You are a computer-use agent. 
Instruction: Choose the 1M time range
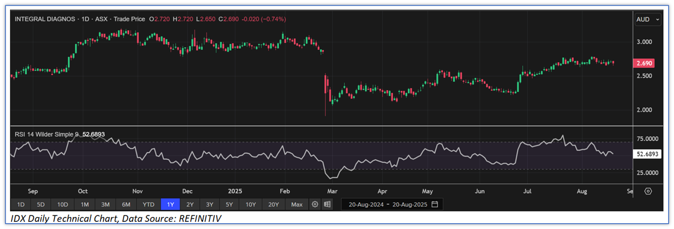pos(84,205)
